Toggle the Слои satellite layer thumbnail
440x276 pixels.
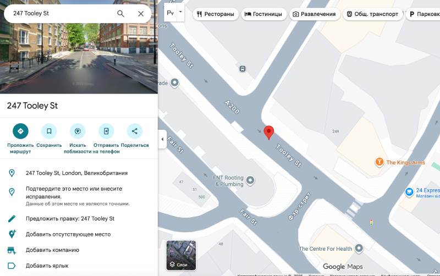pos(181,255)
